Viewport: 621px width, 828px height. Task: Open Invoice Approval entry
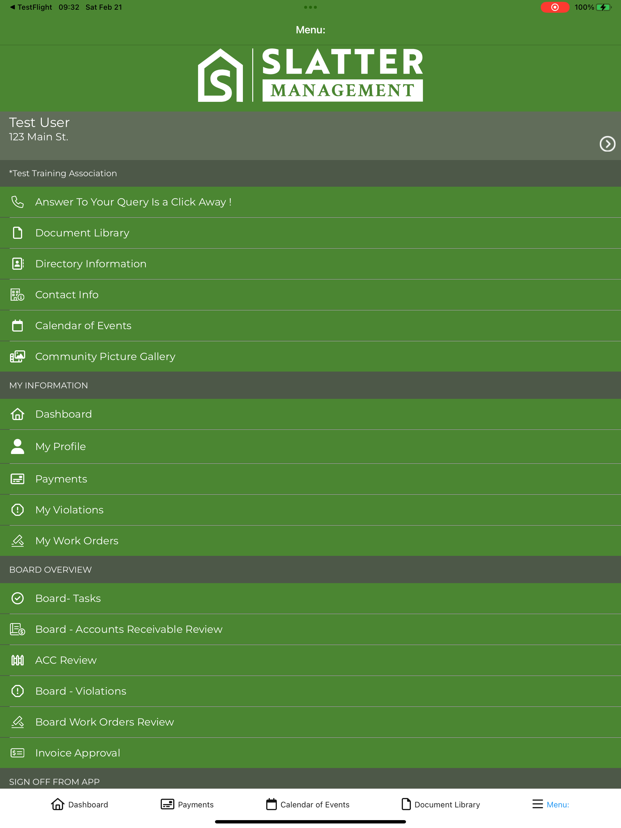tap(310, 753)
